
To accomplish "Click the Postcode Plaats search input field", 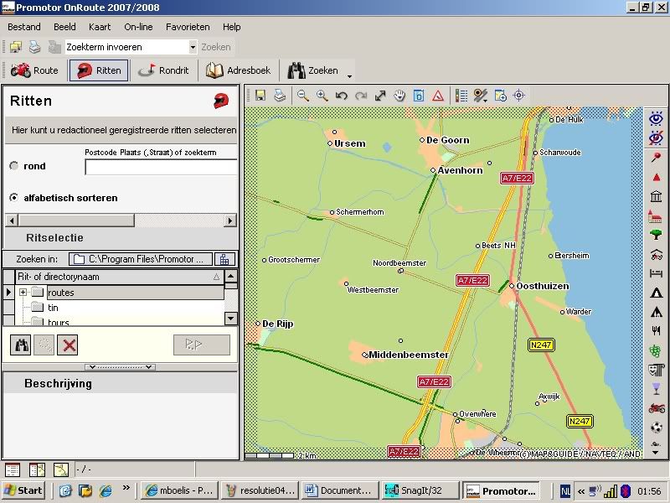I will click(161, 167).
